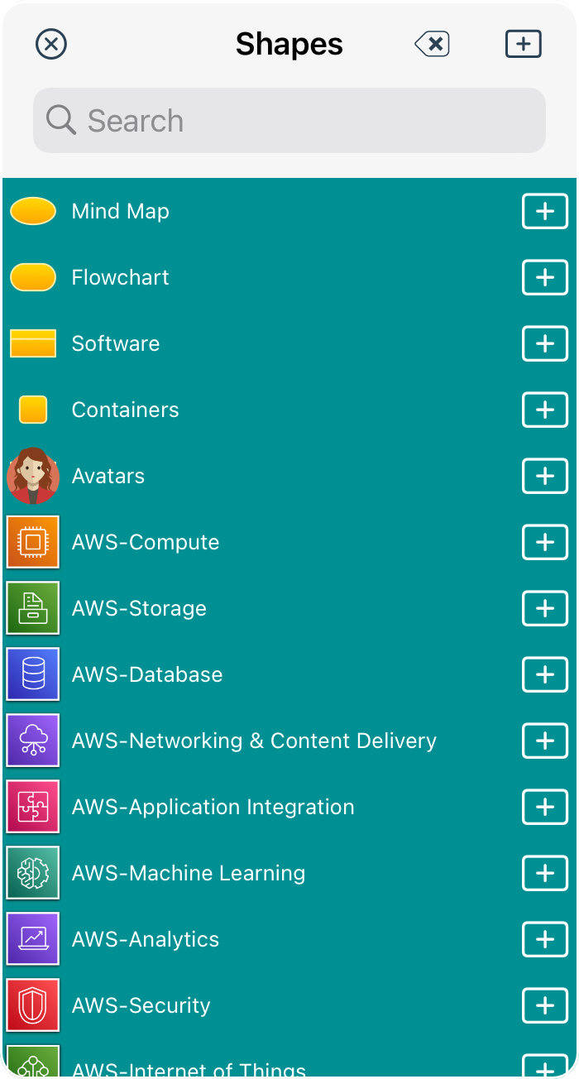Expand AWS-Machine Learning with plus button
579x1079 pixels.
pyautogui.click(x=544, y=873)
